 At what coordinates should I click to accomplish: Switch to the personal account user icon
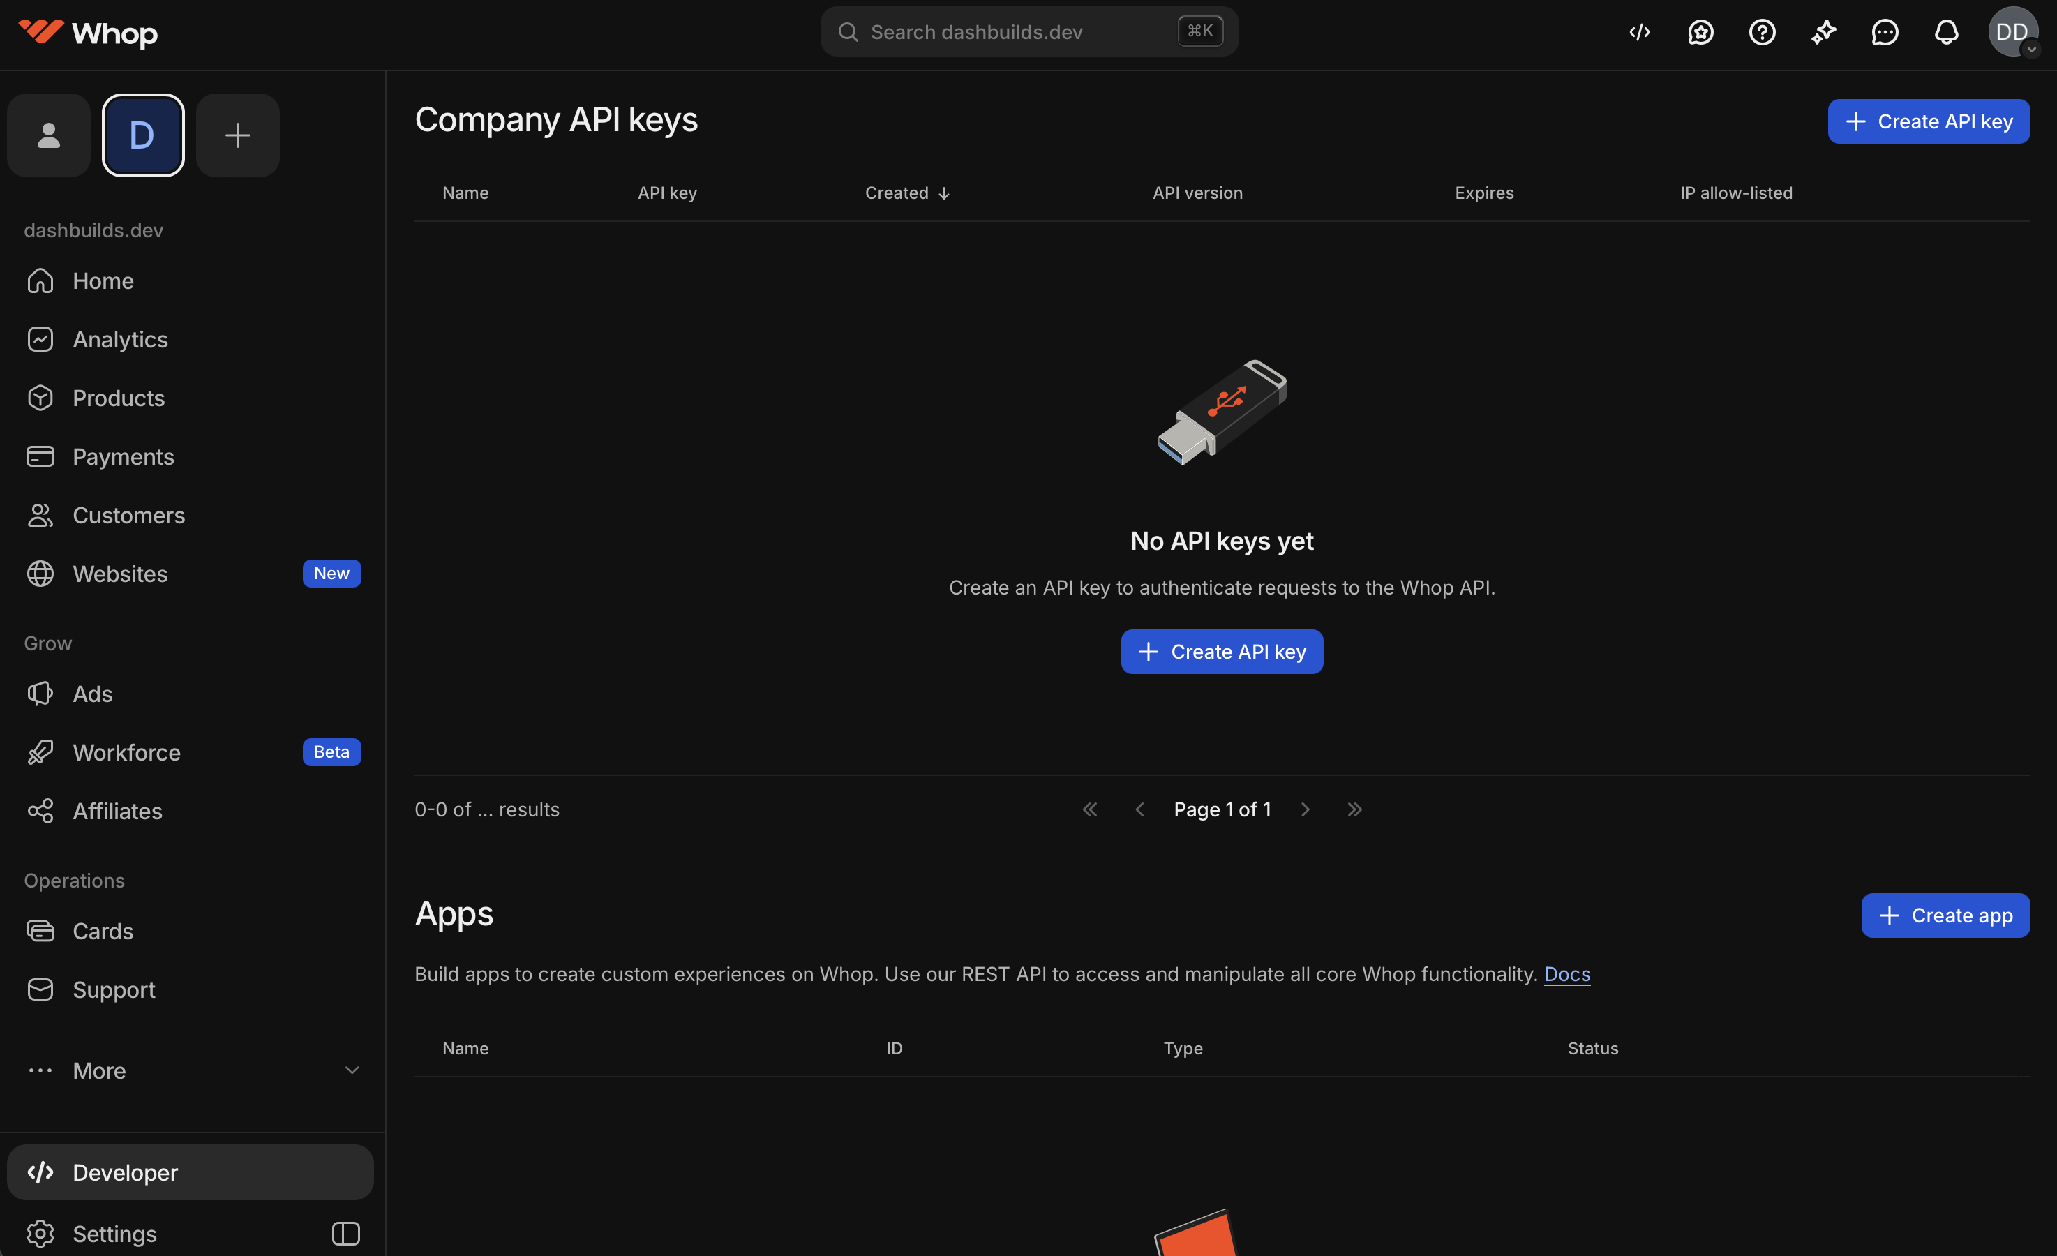click(48, 135)
